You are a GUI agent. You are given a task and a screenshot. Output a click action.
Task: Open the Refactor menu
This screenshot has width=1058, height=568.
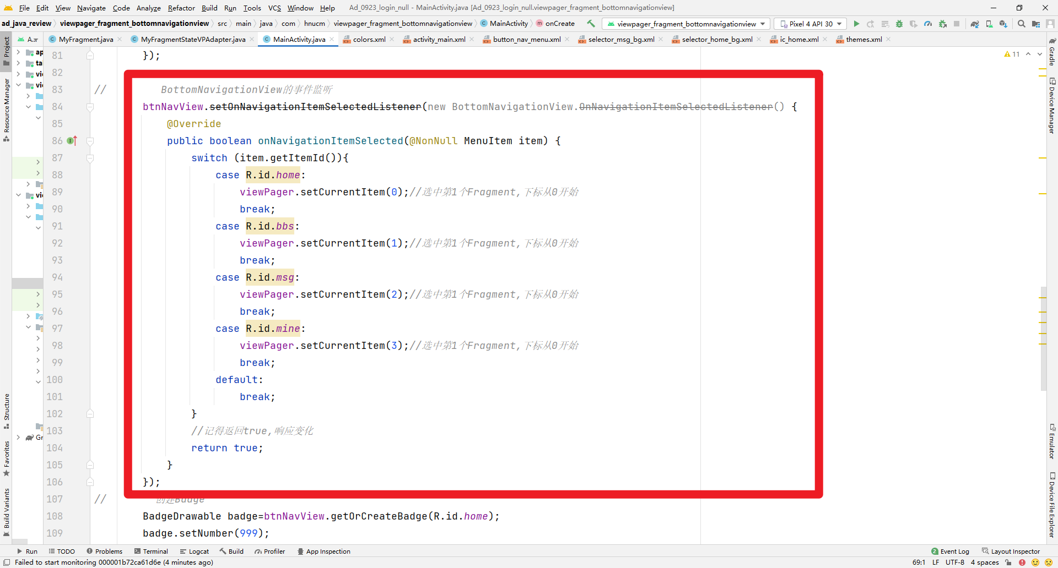[x=181, y=8]
